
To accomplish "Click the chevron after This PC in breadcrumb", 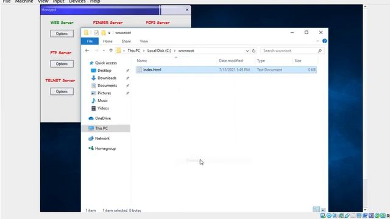I will click(x=144, y=50).
